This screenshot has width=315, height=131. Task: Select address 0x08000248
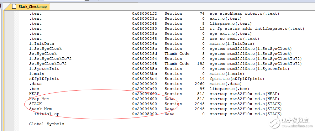click(144, 24)
